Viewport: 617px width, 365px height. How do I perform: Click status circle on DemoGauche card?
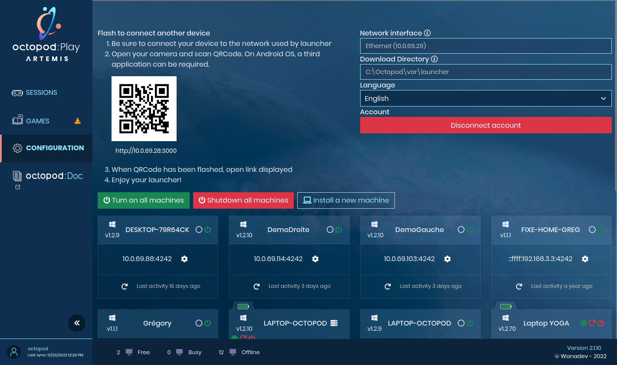tap(461, 229)
